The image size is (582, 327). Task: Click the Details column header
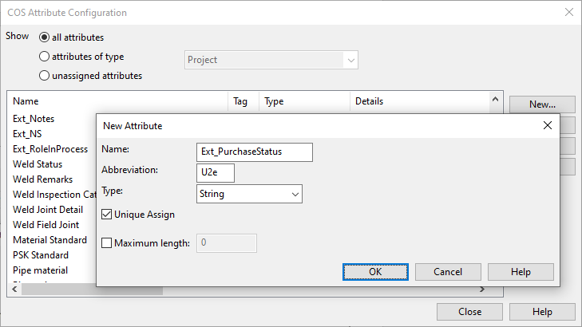(417, 101)
